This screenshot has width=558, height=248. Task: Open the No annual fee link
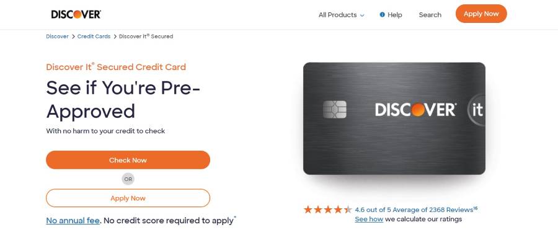[73, 221]
